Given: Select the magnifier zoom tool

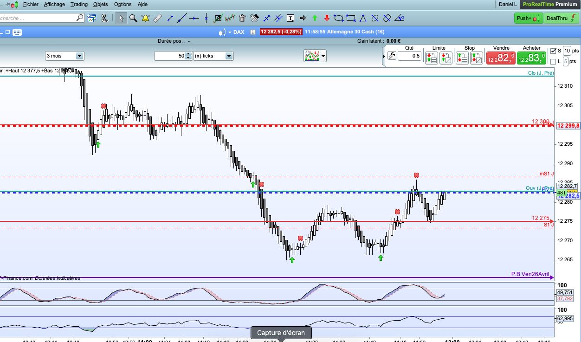Looking at the screenshot, I should pyautogui.click(x=133, y=19).
